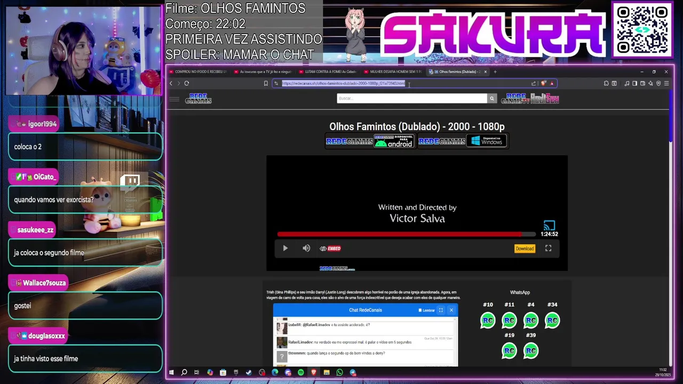Enter fullscreen on the video player
Viewport: 683px width, 384px height.
pyautogui.click(x=548, y=248)
